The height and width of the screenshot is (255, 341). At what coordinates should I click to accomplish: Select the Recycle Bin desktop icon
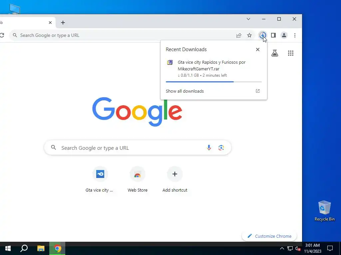[x=324, y=211]
